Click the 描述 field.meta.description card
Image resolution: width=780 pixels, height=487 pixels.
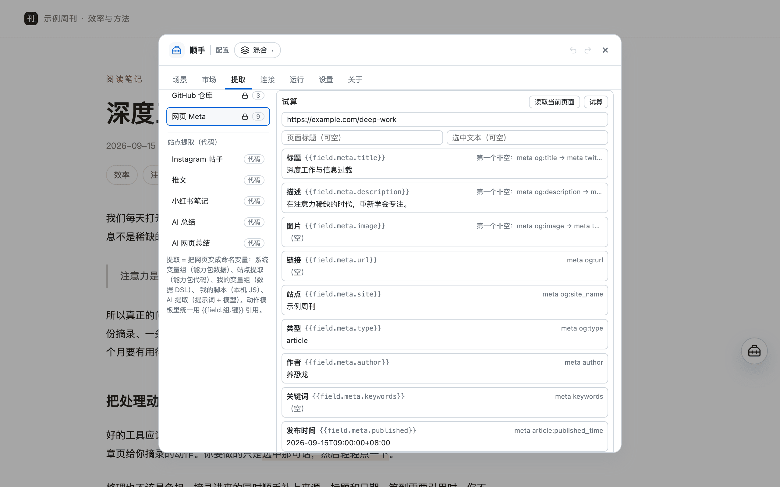point(445,198)
